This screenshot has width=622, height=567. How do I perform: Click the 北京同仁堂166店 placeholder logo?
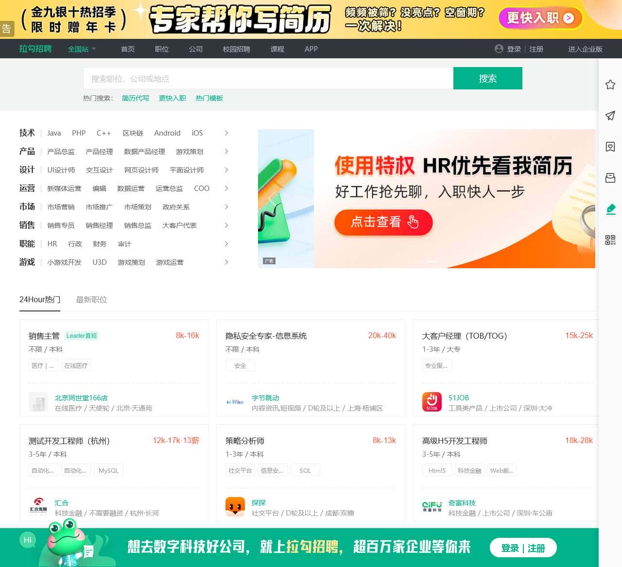38,402
